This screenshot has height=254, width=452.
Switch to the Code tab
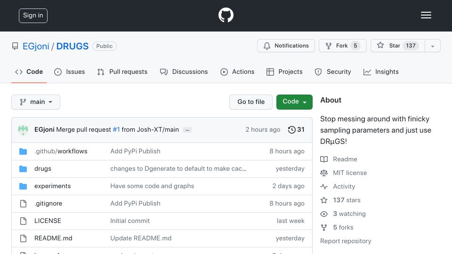coord(29,71)
